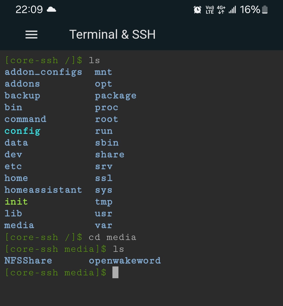Screen dimensions: 283x306
Task: Select the config directory name
Action: (22, 131)
